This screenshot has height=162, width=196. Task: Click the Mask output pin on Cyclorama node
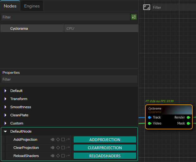(188, 123)
